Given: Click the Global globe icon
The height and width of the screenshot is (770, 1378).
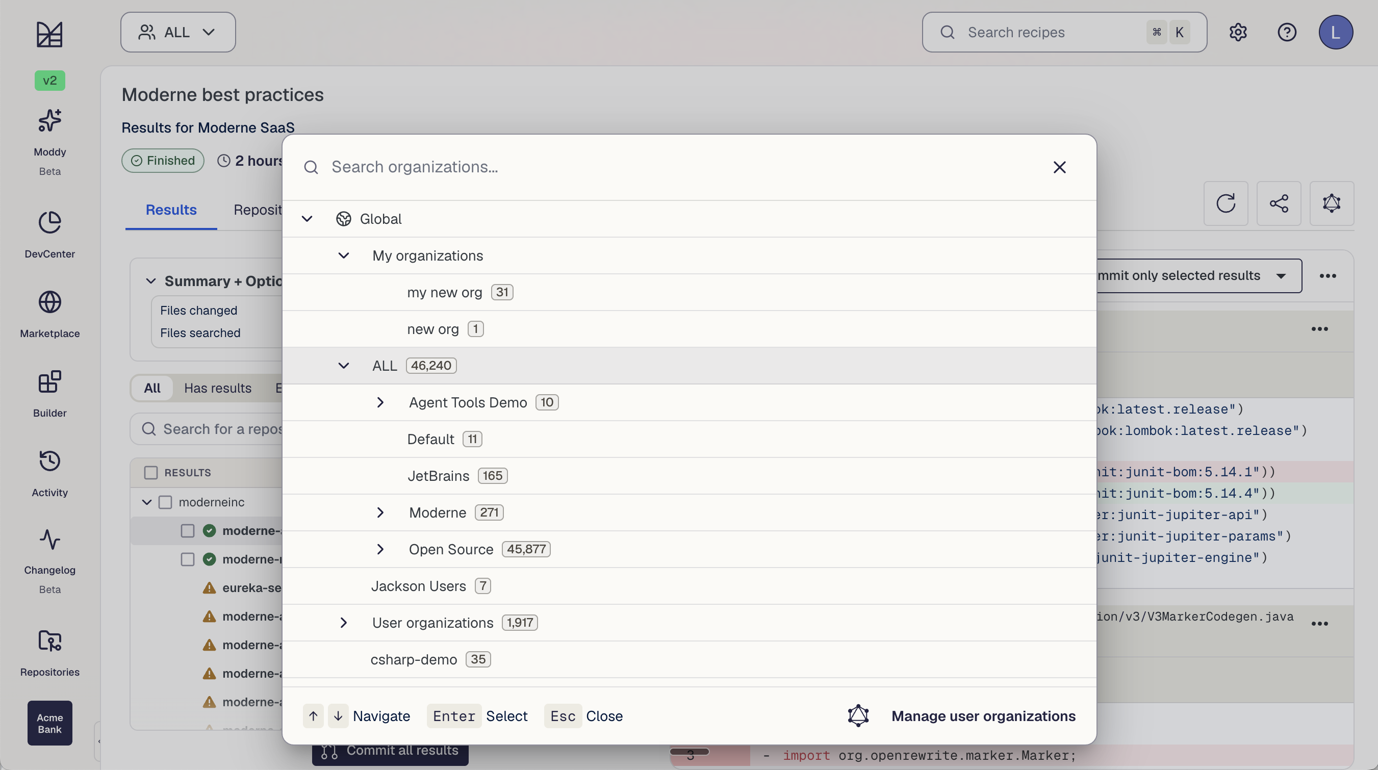Looking at the screenshot, I should (343, 219).
